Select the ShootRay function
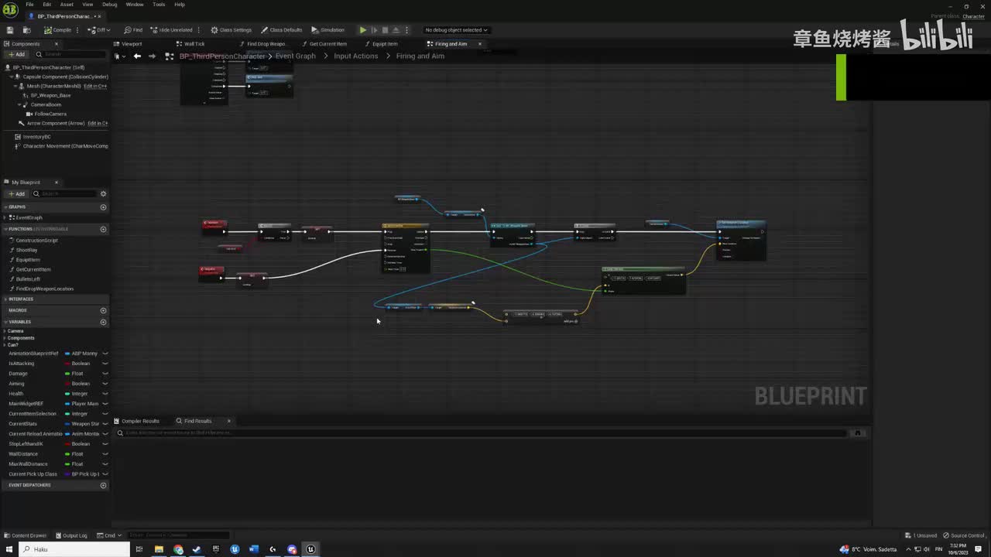 coord(26,250)
